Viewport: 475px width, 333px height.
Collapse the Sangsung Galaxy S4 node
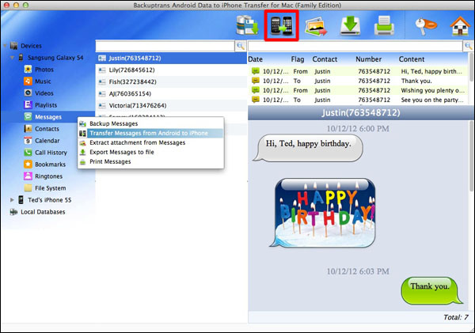pyautogui.click(x=12, y=58)
